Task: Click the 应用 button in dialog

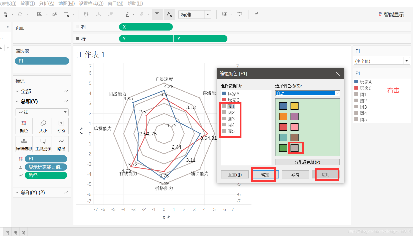Action: point(326,174)
